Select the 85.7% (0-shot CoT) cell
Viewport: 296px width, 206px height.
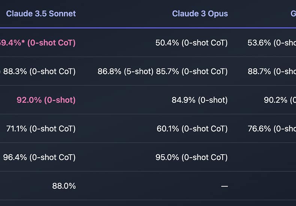[192, 72]
